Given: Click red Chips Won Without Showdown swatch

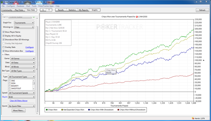Looking at the screenshot, I should (x=118, y=110).
